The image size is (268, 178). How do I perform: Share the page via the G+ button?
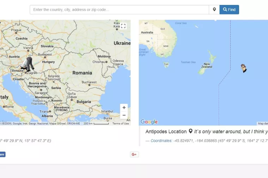point(134,154)
